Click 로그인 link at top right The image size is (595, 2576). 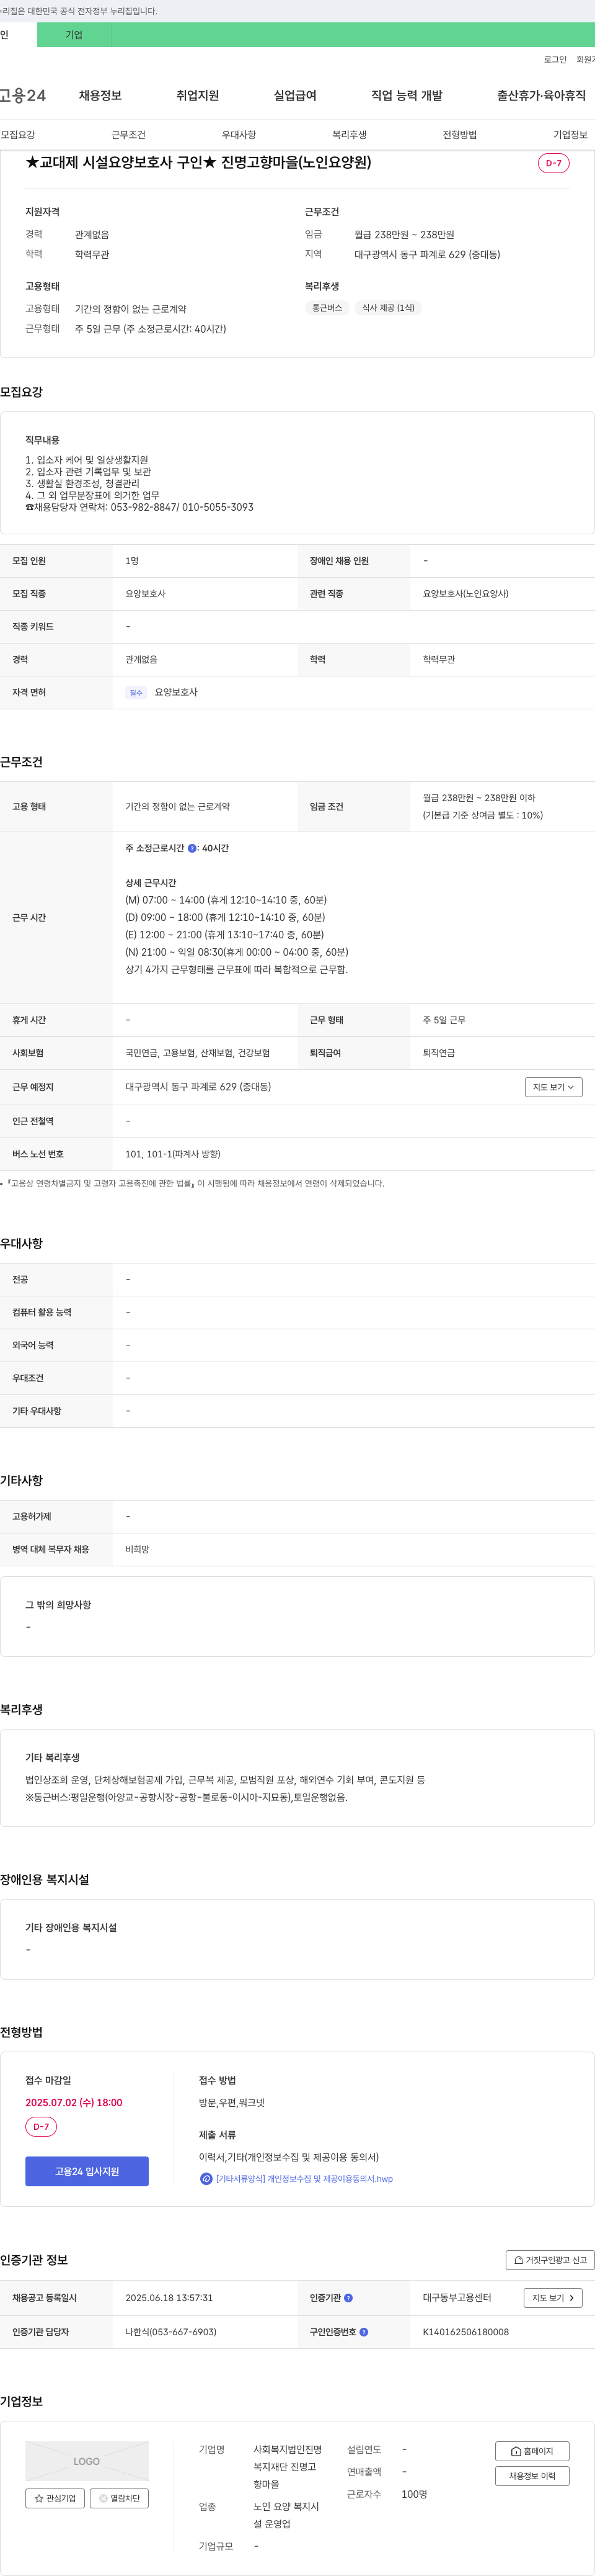[555, 60]
